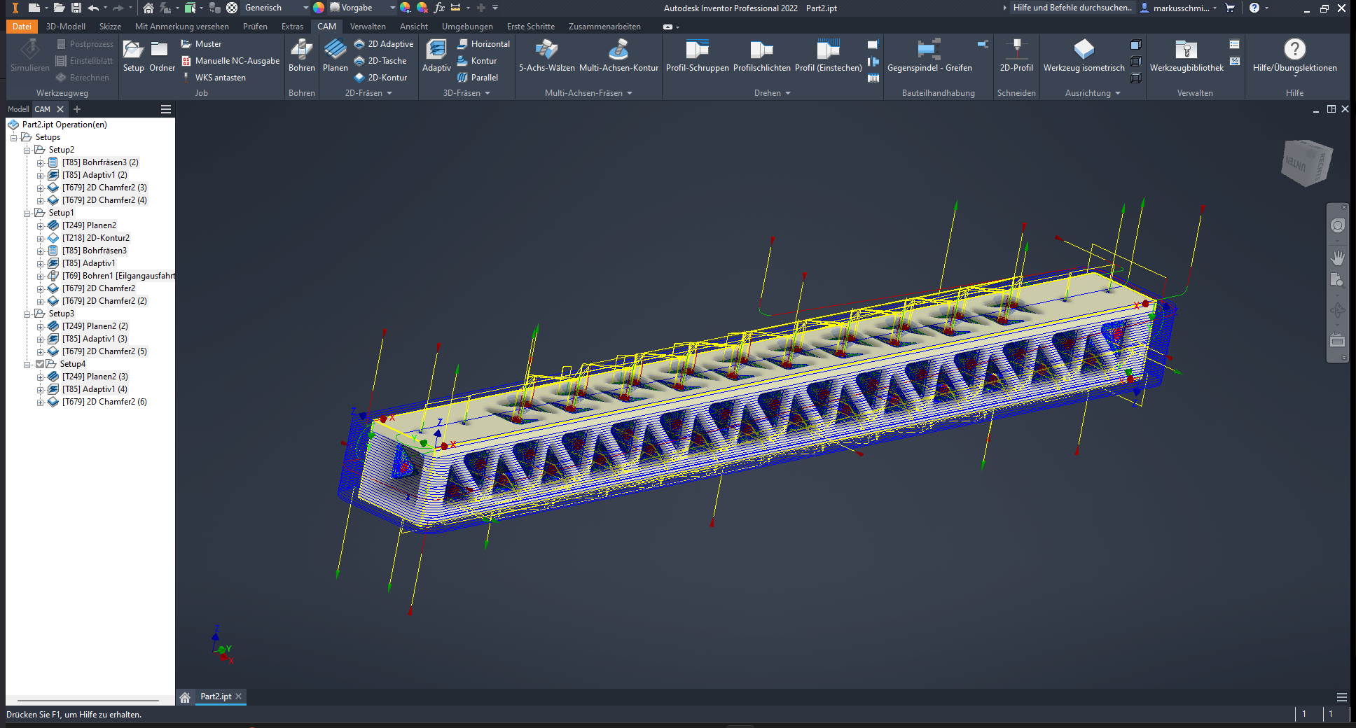Select the 3D Adaptiv milling tool

point(436,56)
